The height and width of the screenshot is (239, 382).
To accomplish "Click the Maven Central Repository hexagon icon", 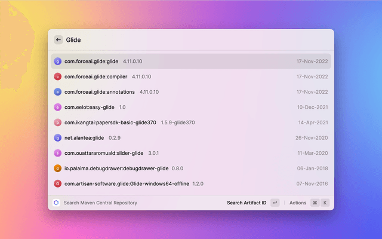I will click(56, 203).
